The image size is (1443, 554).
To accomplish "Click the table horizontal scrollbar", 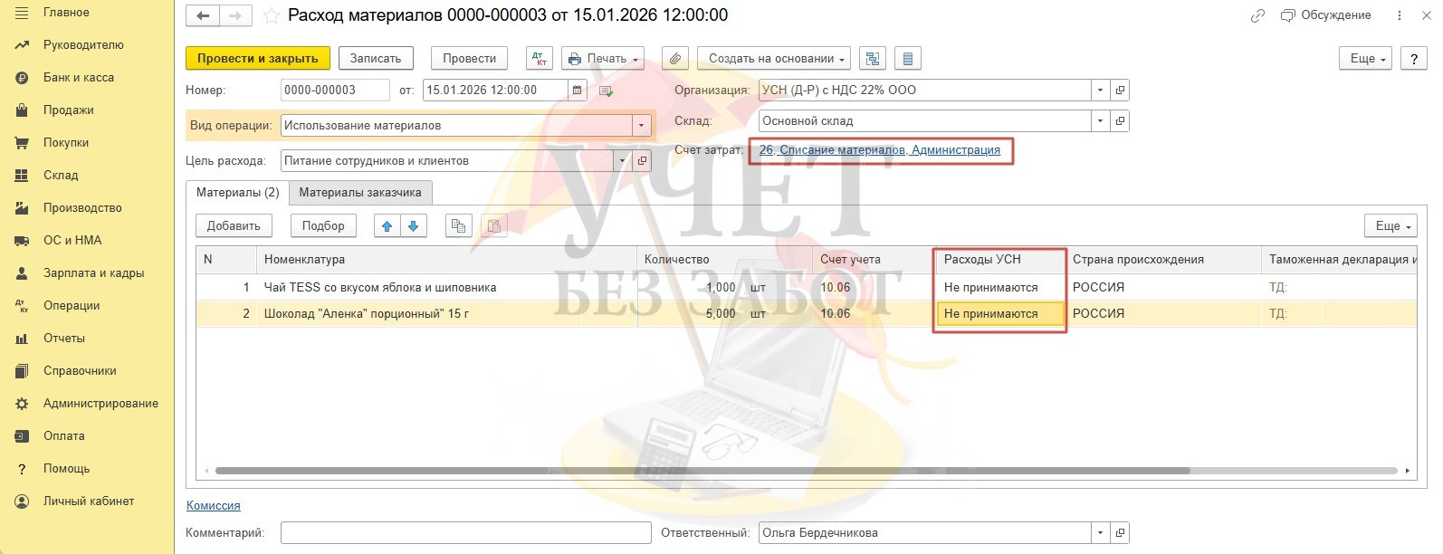I will tap(702, 471).
